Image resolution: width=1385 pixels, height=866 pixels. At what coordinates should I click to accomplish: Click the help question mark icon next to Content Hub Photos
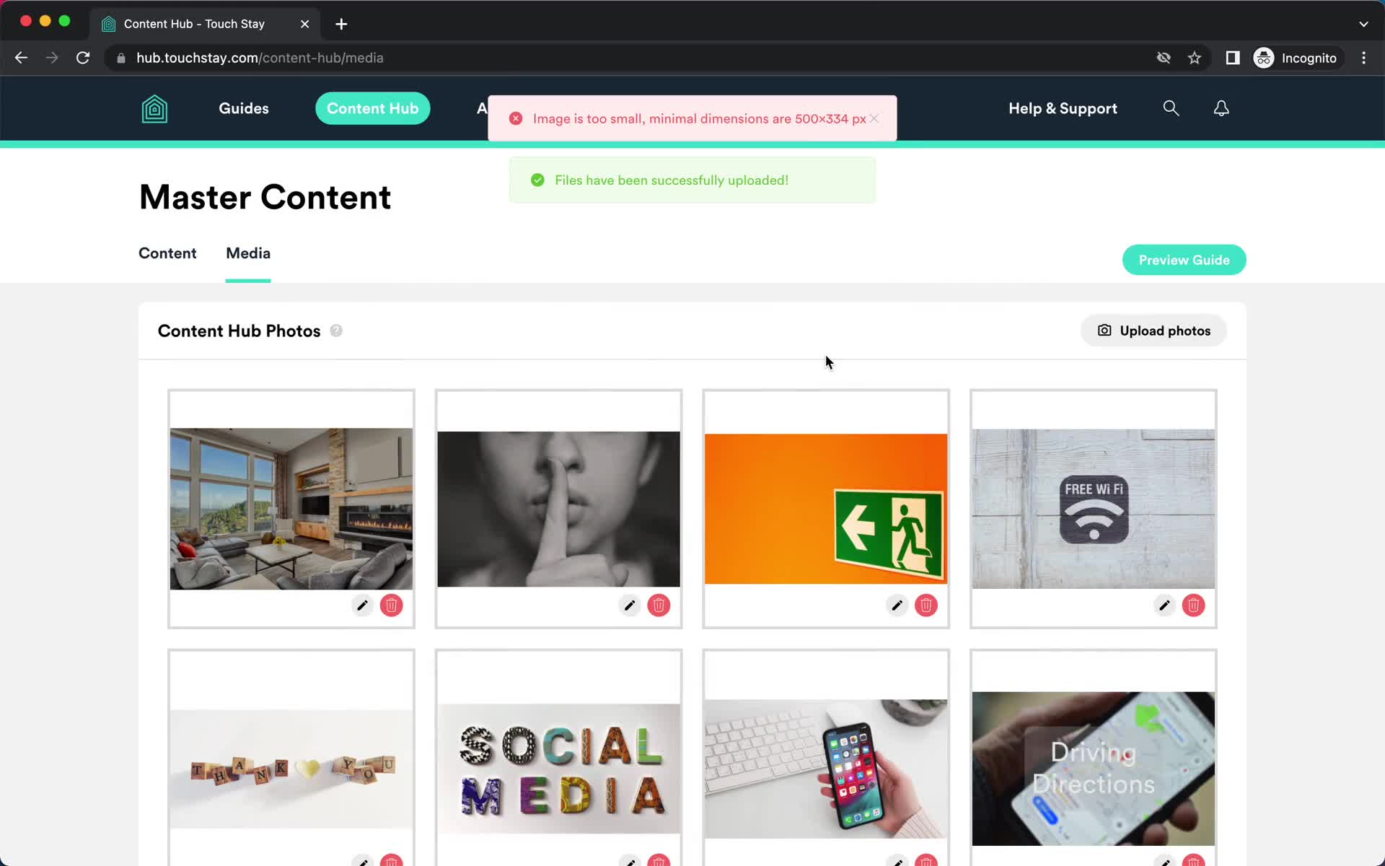pos(336,329)
